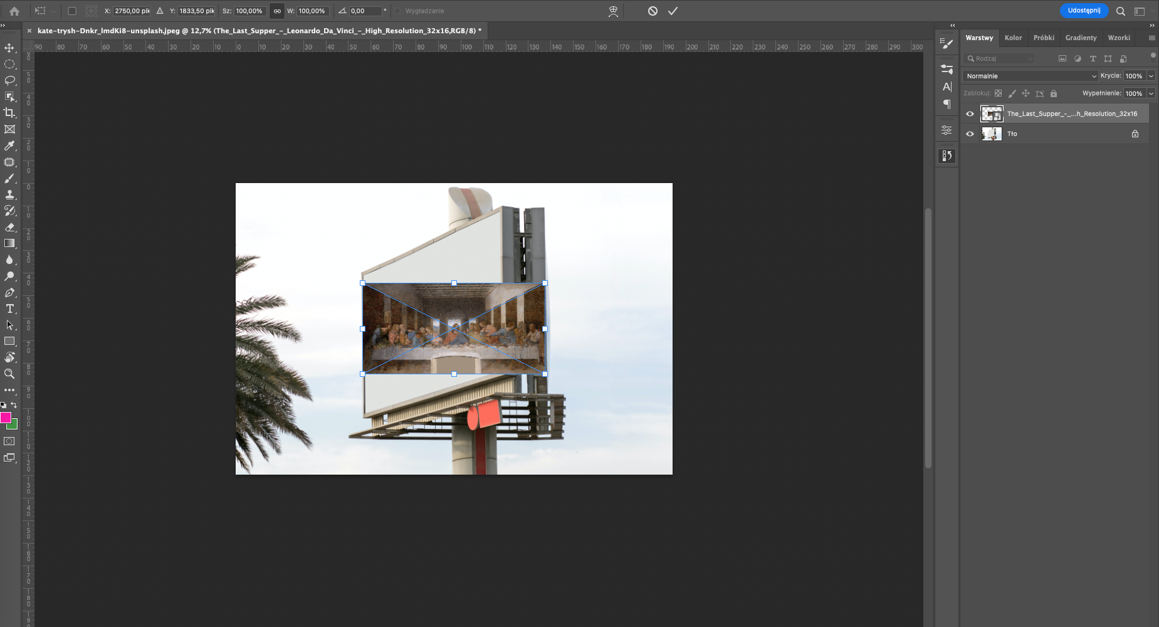Open the Normalnie blend mode dropdown

click(1031, 76)
